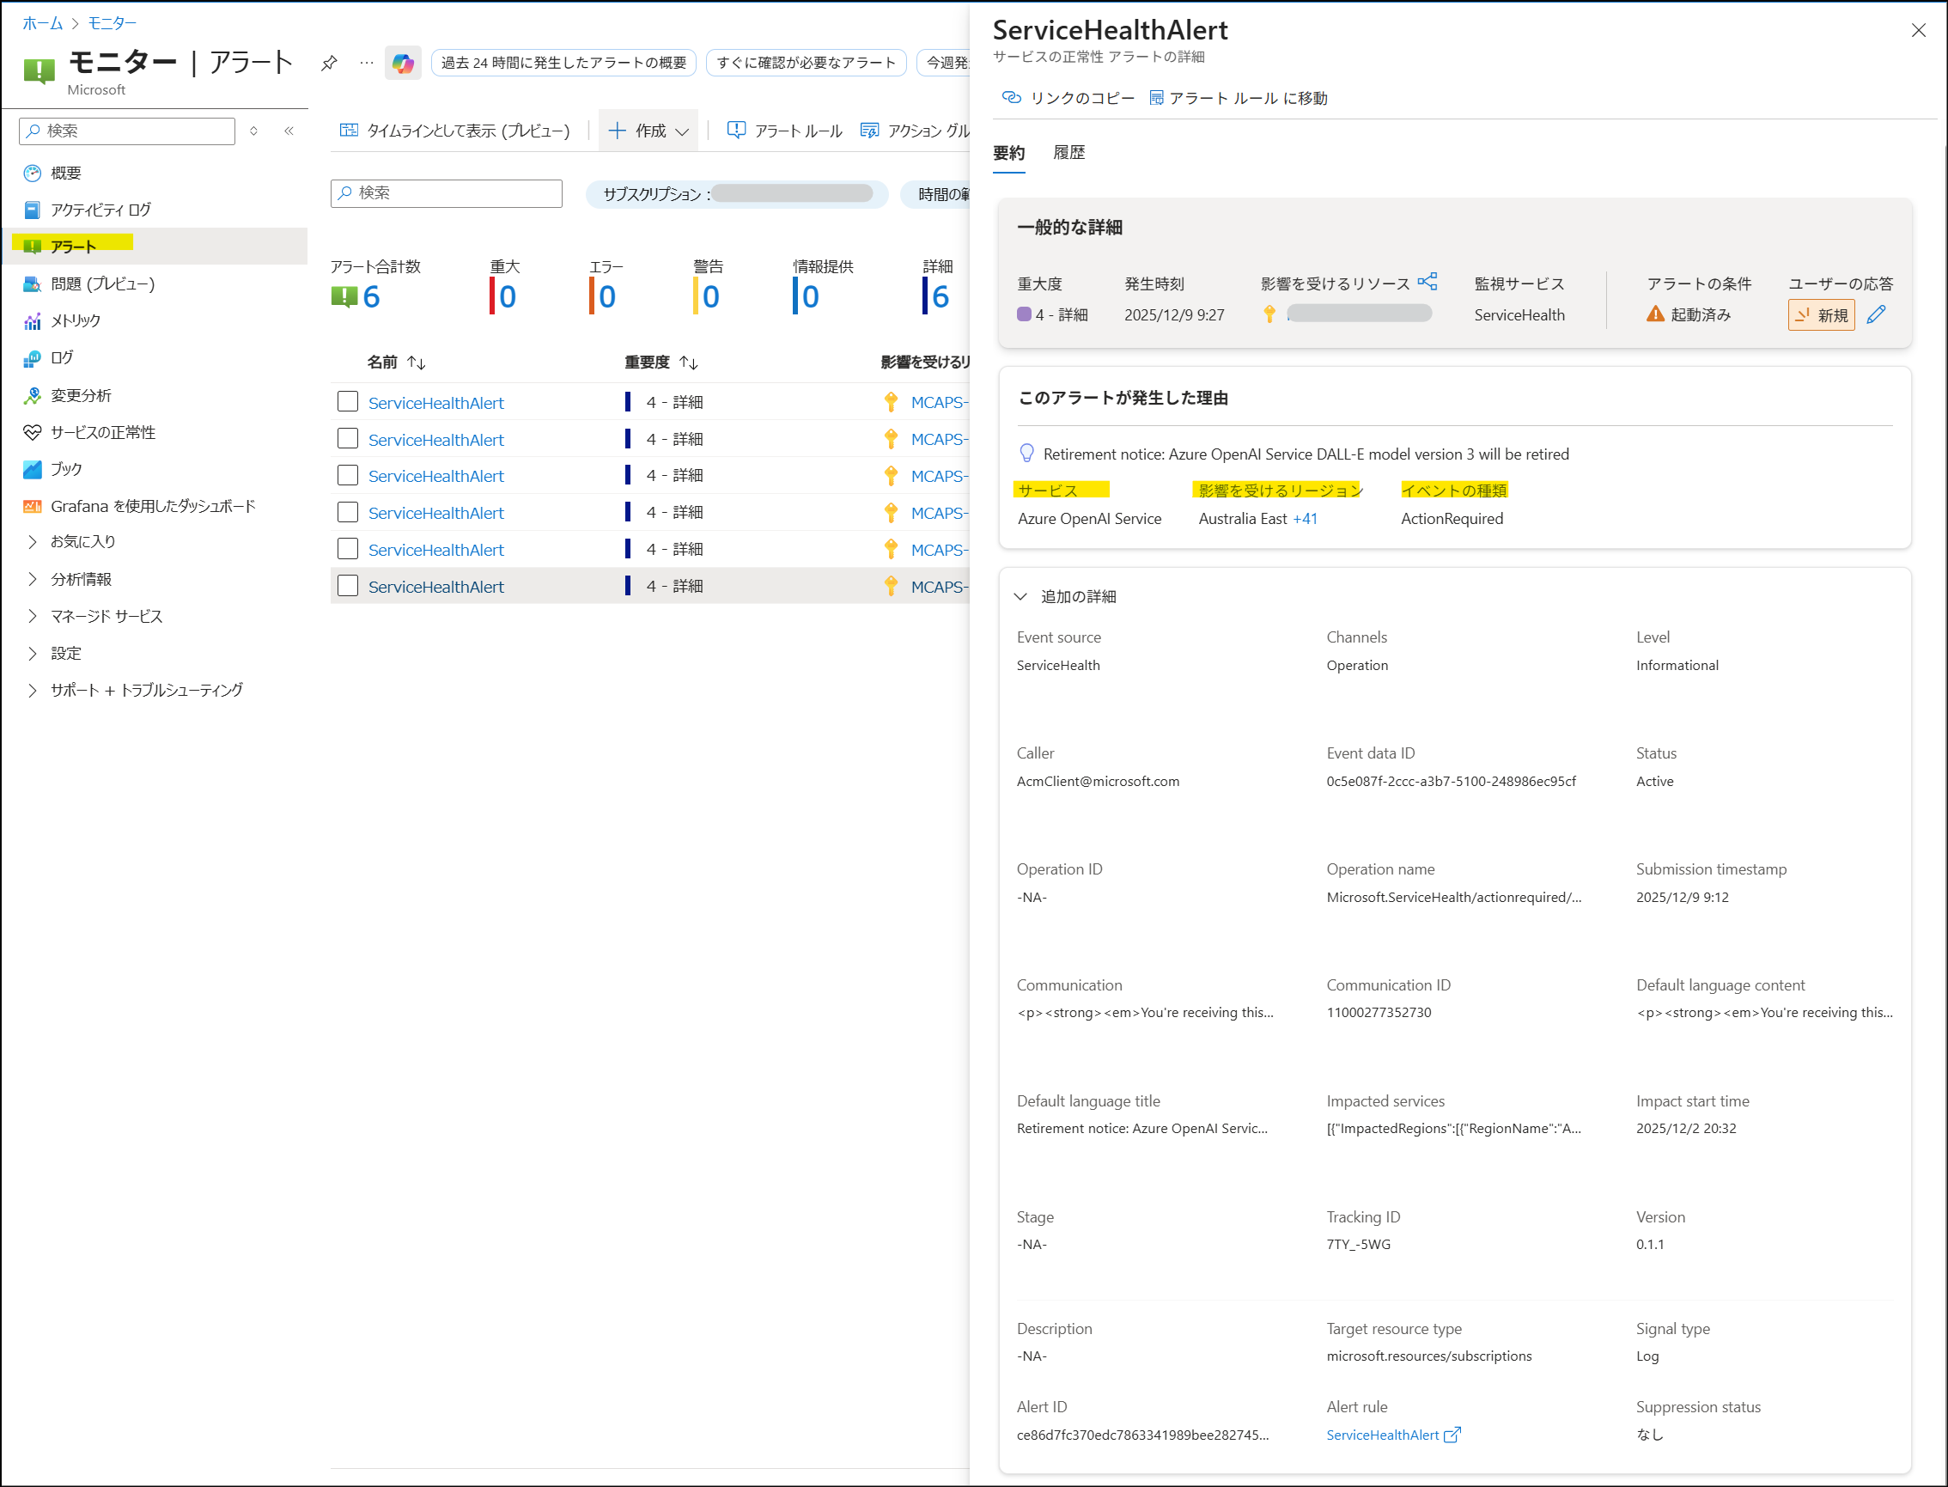
Task: Filter by 詳細 severity count 6
Action: [x=936, y=287]
